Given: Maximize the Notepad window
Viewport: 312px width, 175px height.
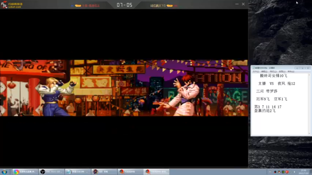Looking at the screenshot, I should [303, 68].
